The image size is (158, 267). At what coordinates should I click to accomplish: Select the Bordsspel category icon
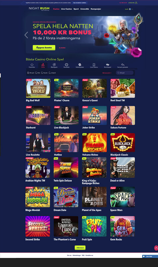107,64
